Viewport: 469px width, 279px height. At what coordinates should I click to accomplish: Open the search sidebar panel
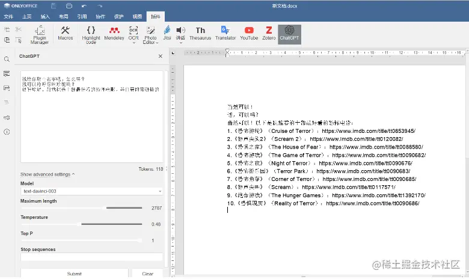click(x=7, y=59)
